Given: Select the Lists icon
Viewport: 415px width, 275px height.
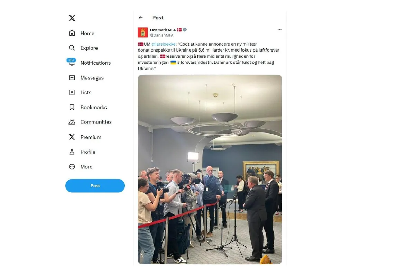Looking at the screenshot, I should [72, 92].
